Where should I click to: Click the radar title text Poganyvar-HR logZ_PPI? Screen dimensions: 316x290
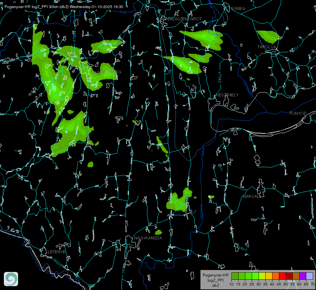pos(26,7)
